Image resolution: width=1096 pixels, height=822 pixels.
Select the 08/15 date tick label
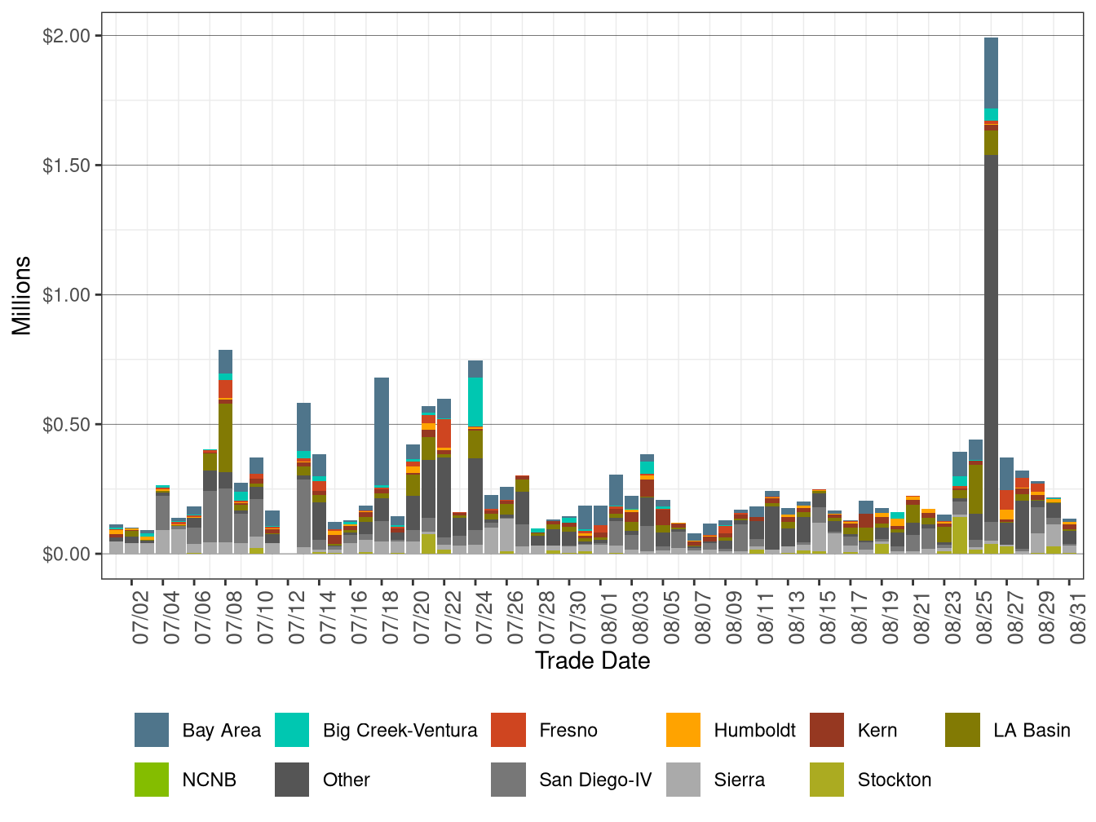[x=829, y=617]
